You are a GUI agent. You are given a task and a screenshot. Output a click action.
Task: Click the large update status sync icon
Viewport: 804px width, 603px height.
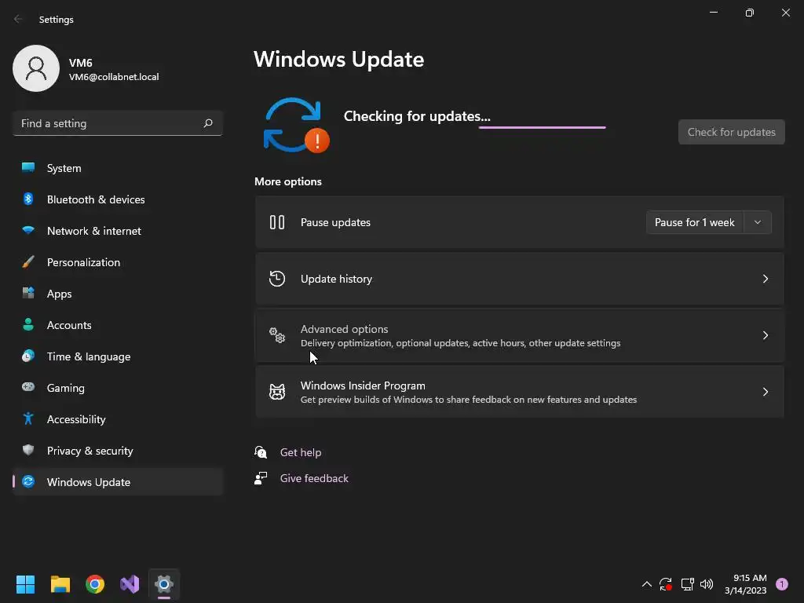point(296,125)
